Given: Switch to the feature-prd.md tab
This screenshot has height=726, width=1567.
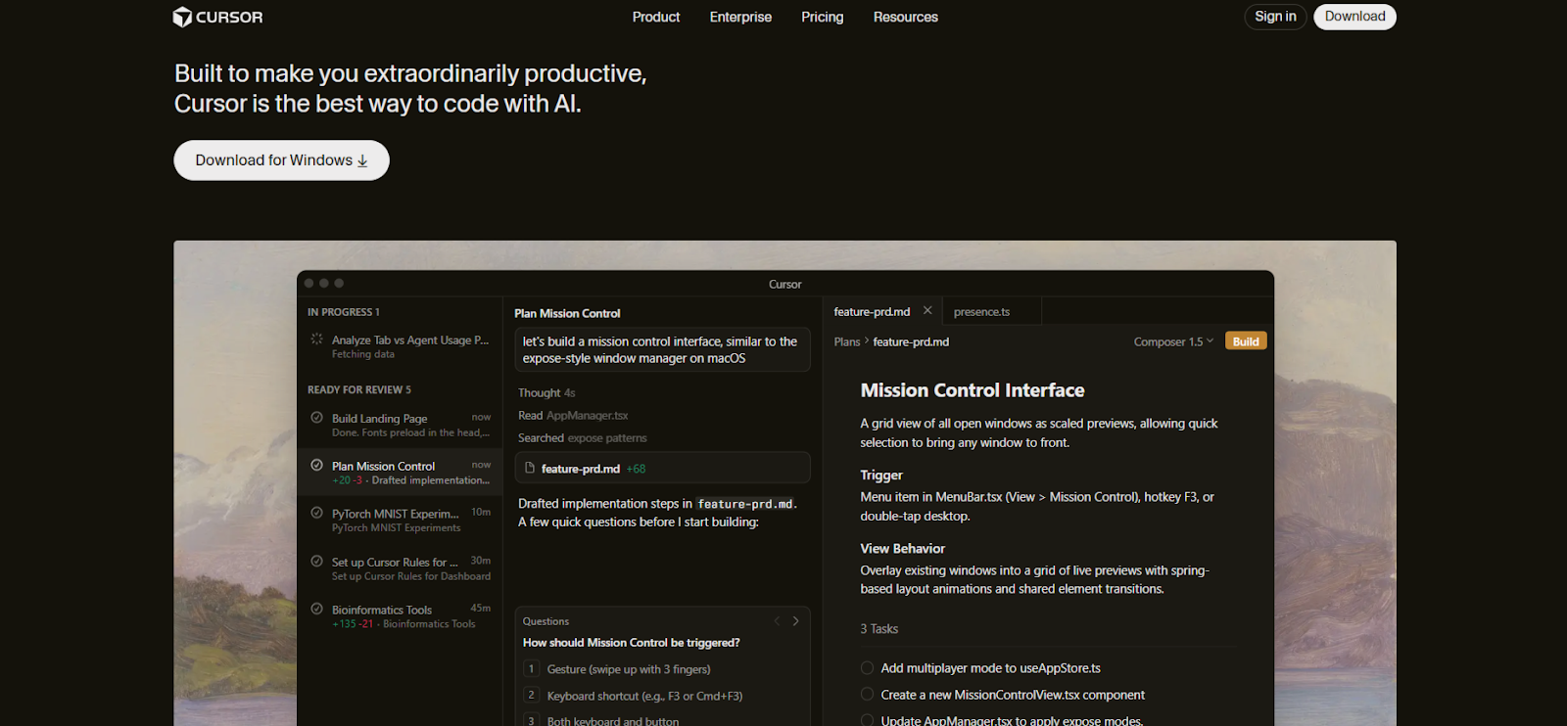Looking at the screenshot, I should (x=872, y=312).
